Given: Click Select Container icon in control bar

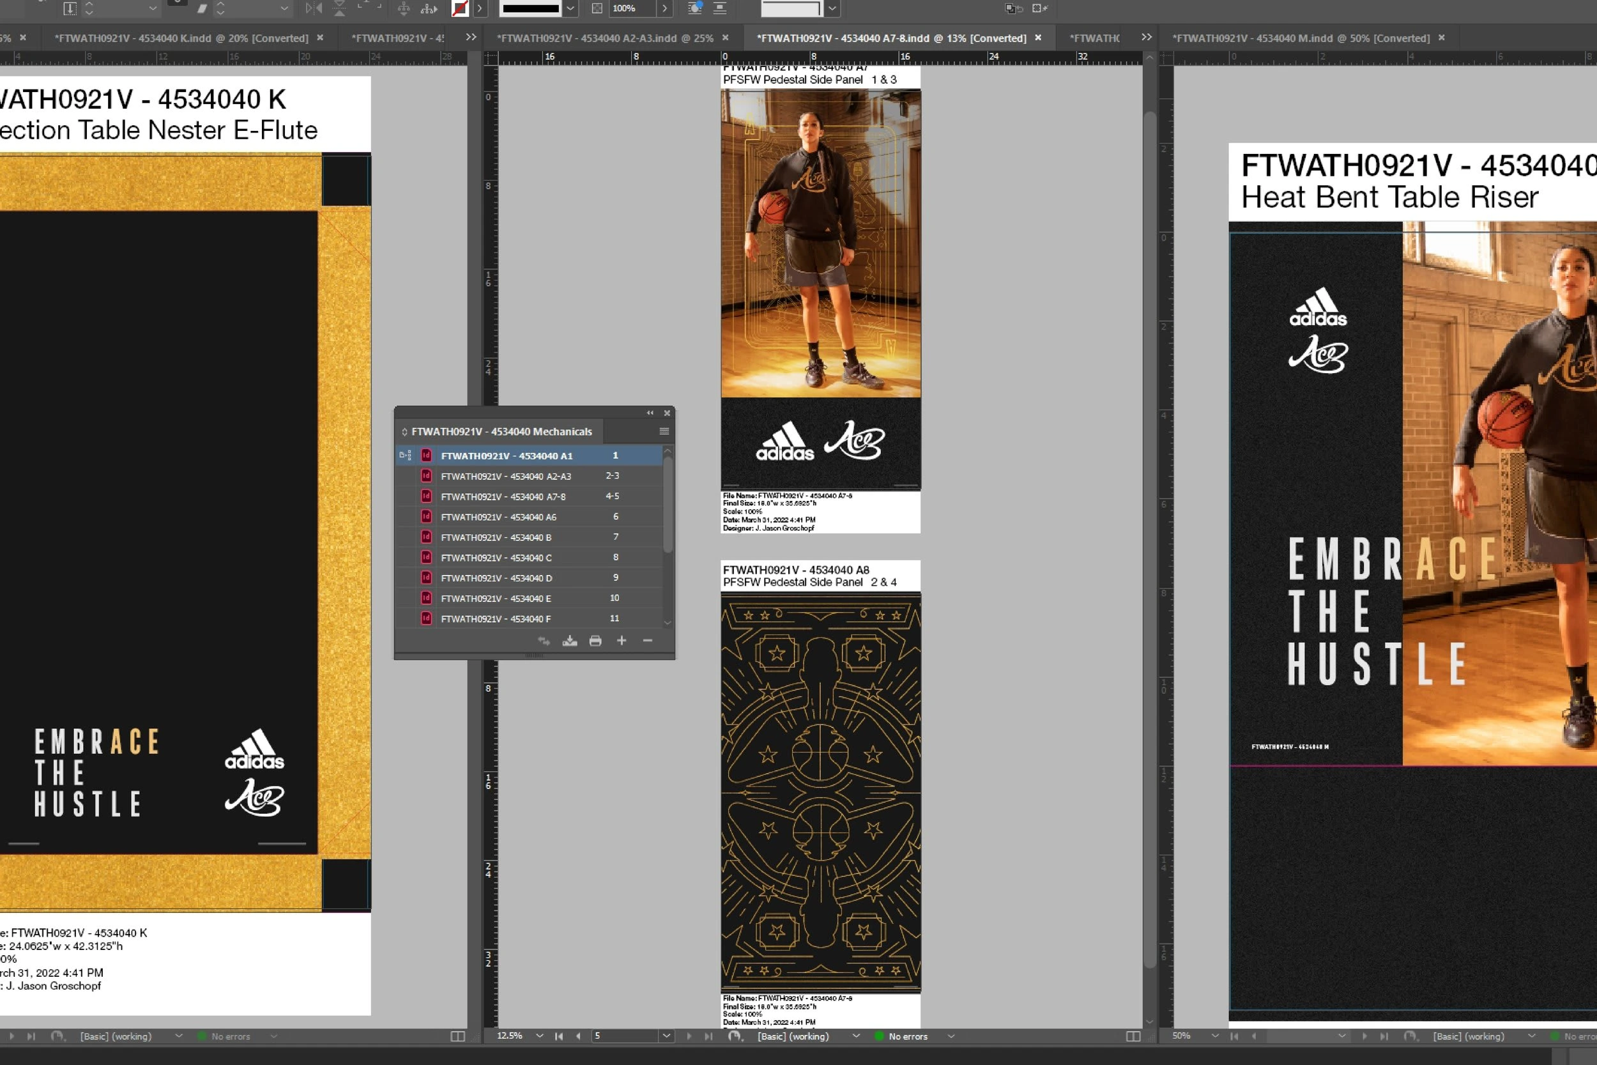Looking at the screenshot, I should coord(403,8).
